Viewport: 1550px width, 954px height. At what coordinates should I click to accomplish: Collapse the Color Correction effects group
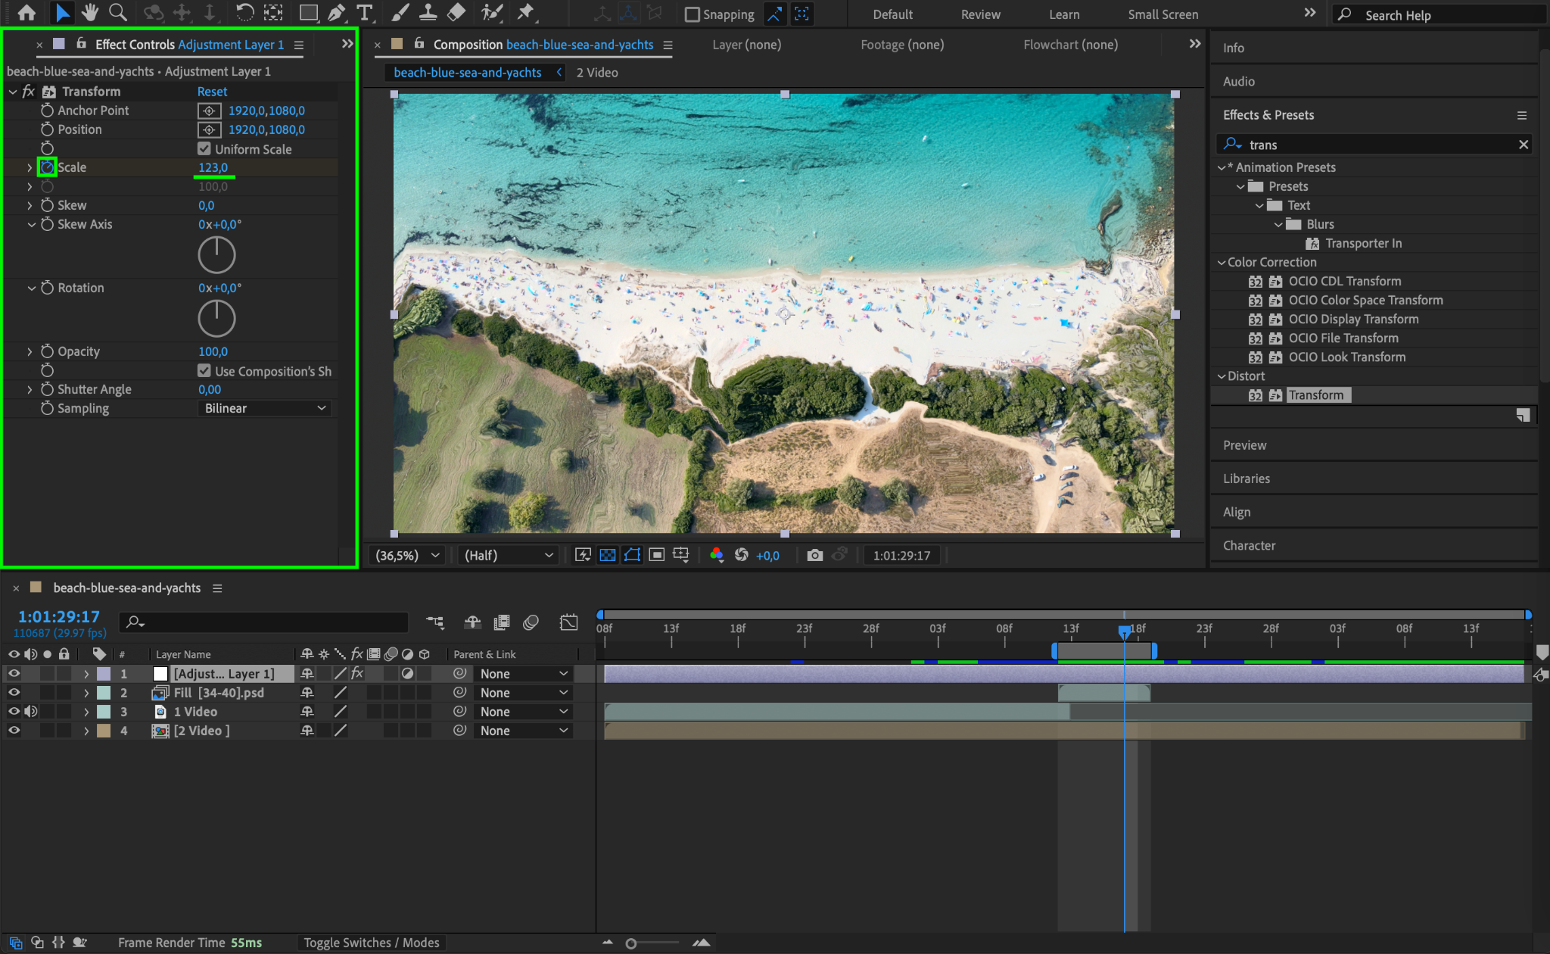[1221, 262]
